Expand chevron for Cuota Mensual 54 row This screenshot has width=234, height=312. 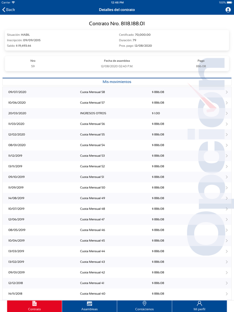coord(227,145)
